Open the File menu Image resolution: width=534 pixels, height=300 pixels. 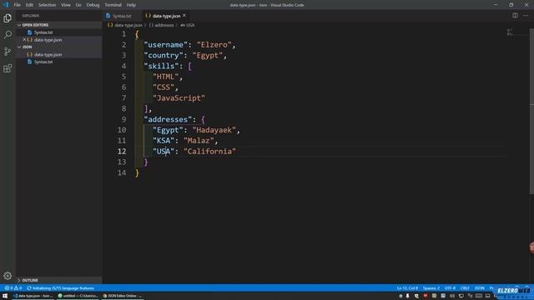coord(17,5)
